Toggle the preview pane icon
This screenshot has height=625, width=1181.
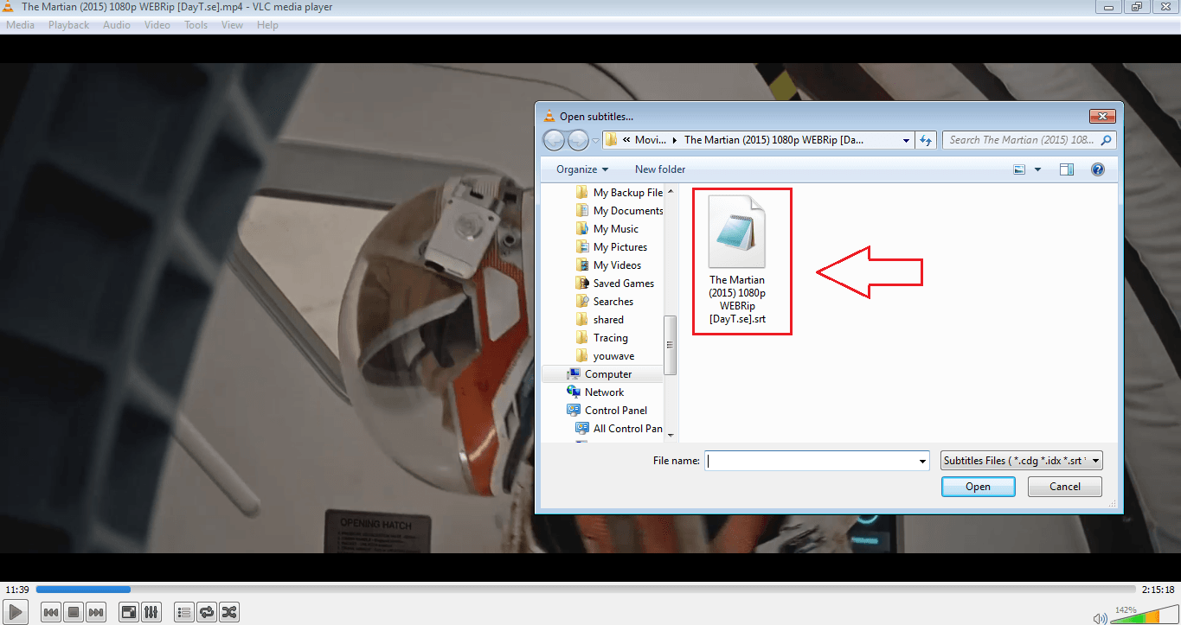(1067, 169)
